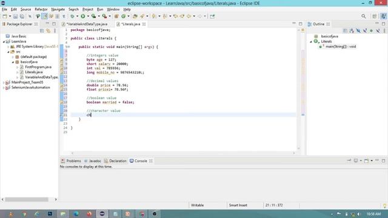Maximize the editor area

(x=301, y=24)
